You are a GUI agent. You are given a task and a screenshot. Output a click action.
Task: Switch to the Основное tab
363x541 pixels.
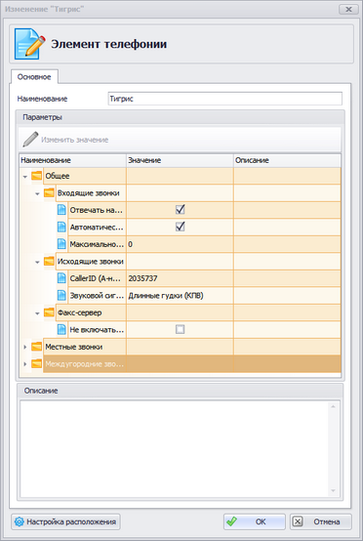coord(34,76)
